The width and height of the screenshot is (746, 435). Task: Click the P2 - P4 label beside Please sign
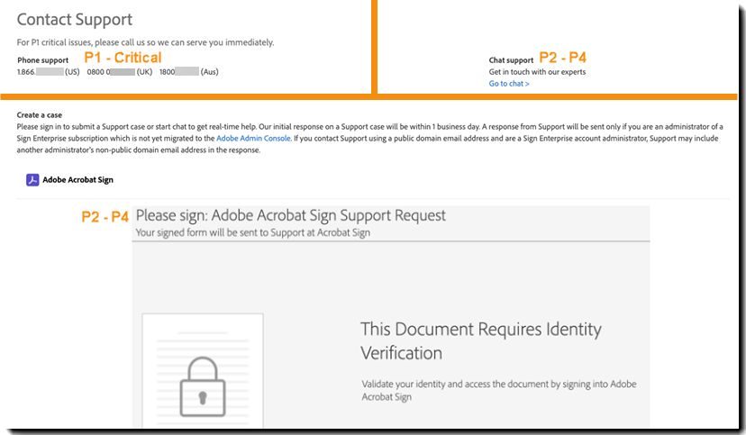[105, 216]
